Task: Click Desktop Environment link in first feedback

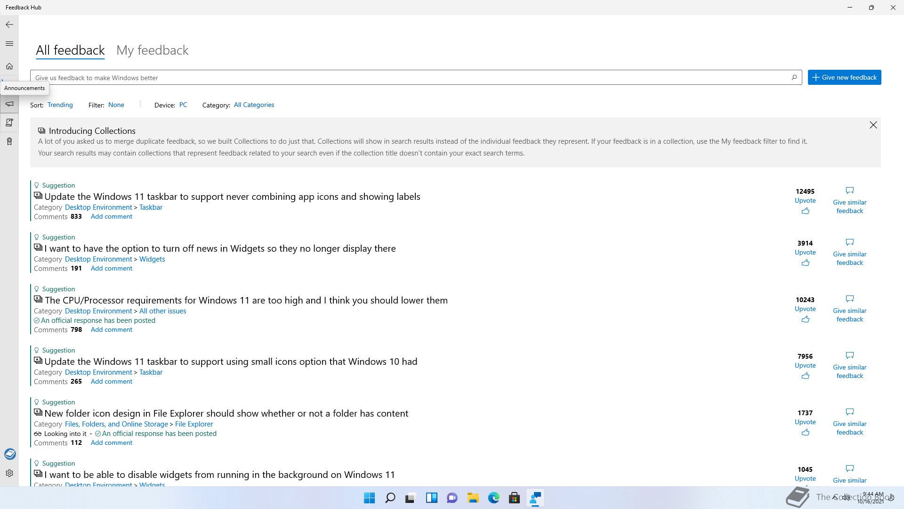Action: [98, 207]
